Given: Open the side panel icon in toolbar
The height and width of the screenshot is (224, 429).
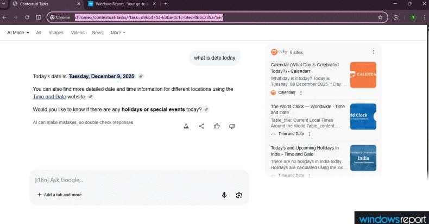Looking at the screenshot, I should (39, 17).
